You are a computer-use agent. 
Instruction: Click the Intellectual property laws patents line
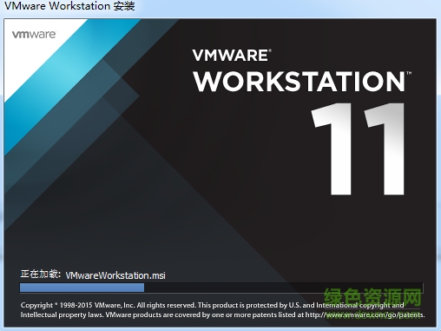[222, 314]
